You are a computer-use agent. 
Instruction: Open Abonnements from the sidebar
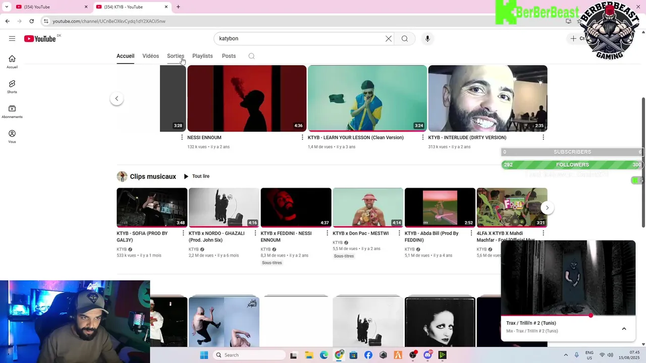[x=12, y=111]
